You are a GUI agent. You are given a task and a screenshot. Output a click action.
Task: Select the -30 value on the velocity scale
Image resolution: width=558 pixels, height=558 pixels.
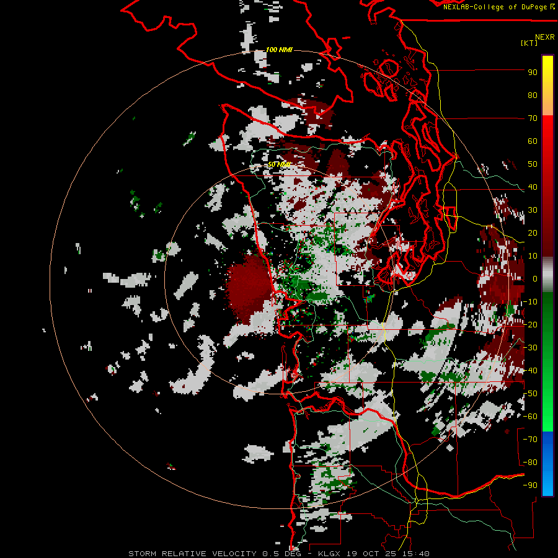click(530, 348)
